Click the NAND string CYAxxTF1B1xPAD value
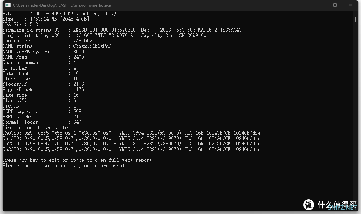The height and width of the screenshot is (214, 361). 92,46
